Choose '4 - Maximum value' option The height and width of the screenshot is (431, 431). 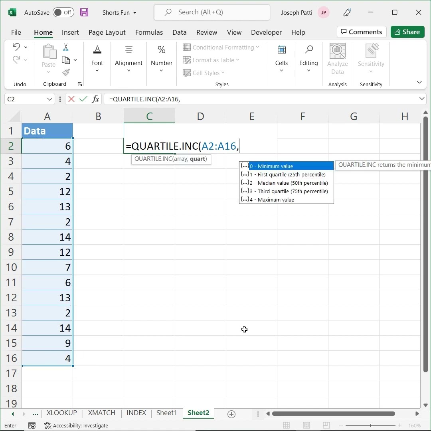pos(287,200)
